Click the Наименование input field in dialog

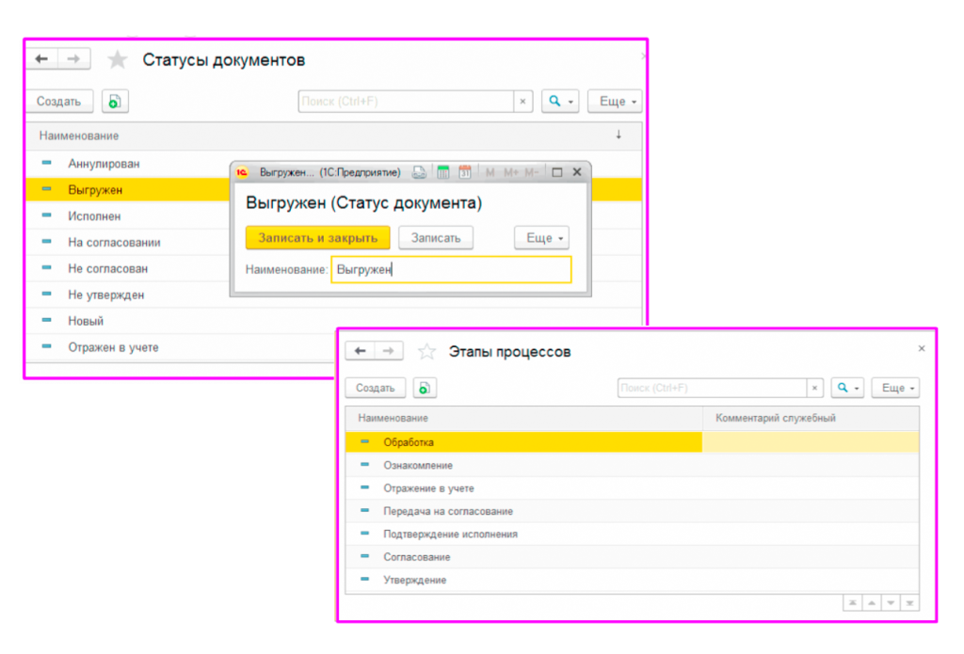[451, 270]
